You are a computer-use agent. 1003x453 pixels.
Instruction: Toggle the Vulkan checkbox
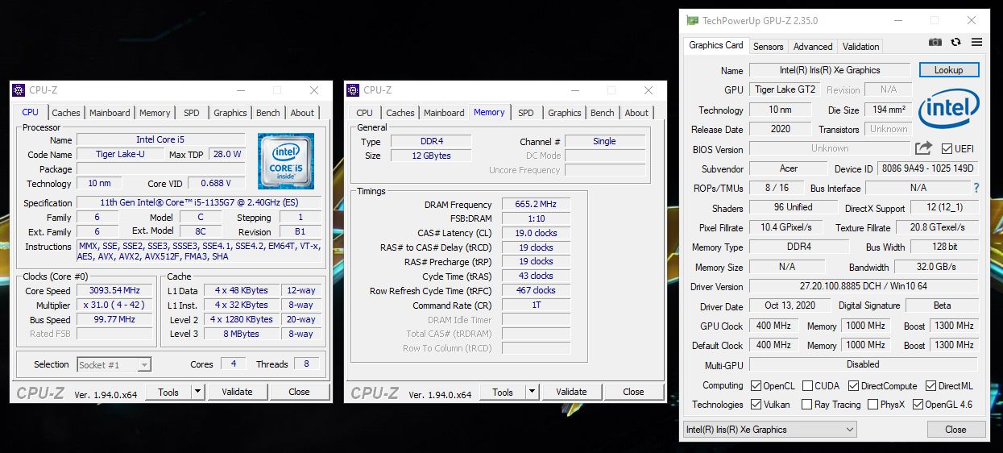tap(756, 405)
